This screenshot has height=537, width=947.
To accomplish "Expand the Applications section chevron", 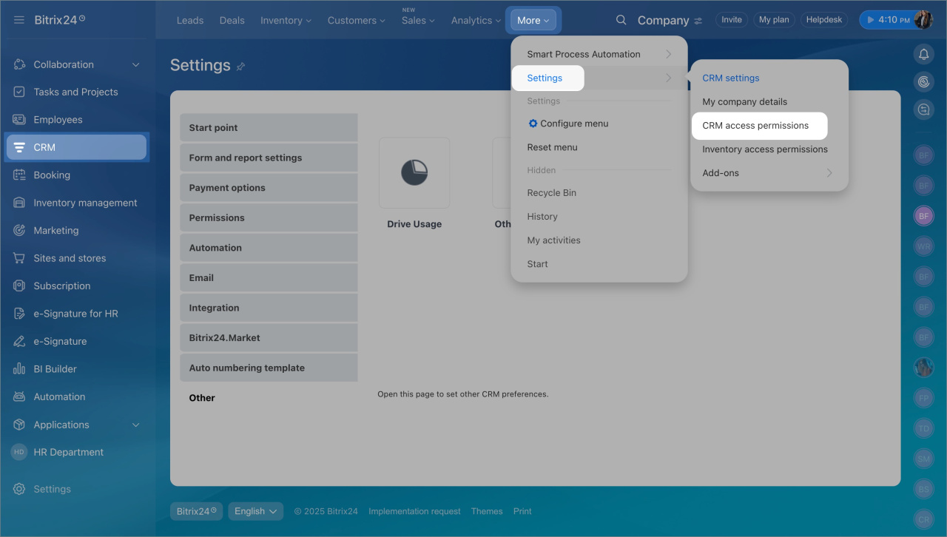I will coord(135,425).
